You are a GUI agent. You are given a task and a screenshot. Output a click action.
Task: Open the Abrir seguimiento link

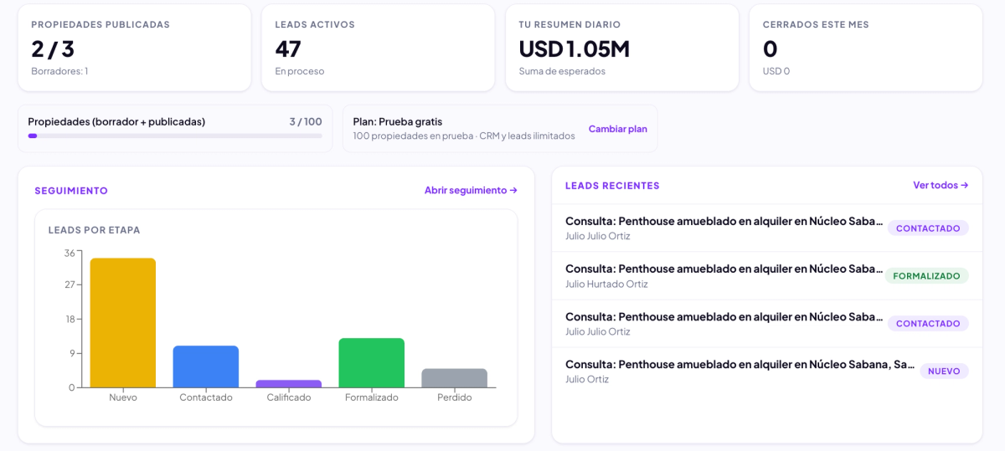[471, 190]
